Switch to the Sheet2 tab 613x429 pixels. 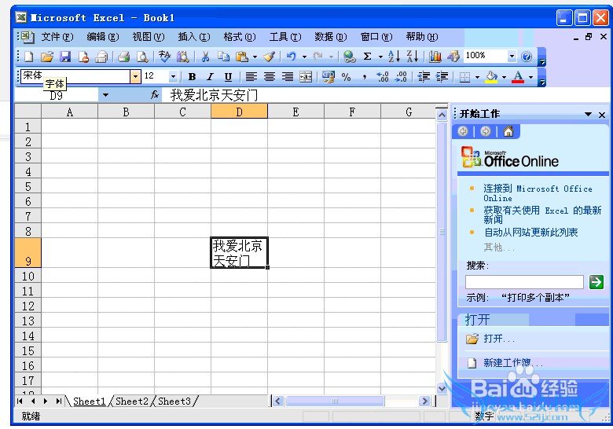coord(132,401)
